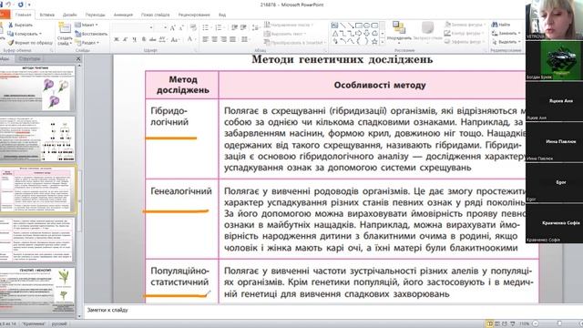Toggle strikethrough (abc) formatting

pyautogui.click(x=152, y=39)
